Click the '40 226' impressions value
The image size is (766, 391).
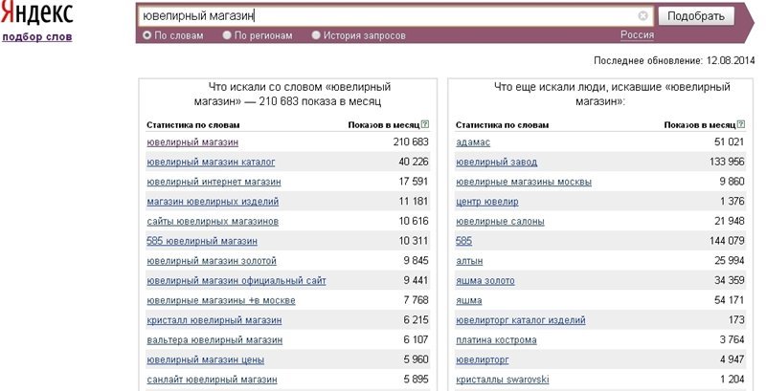414,162
